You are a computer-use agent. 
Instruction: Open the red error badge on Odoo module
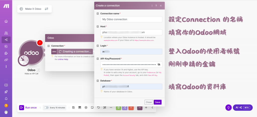40,43
